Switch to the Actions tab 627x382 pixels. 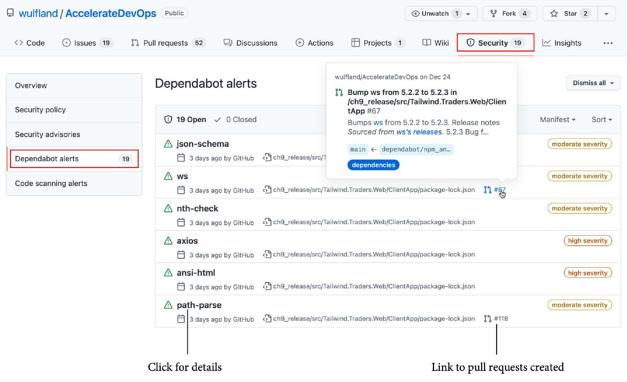314,43
